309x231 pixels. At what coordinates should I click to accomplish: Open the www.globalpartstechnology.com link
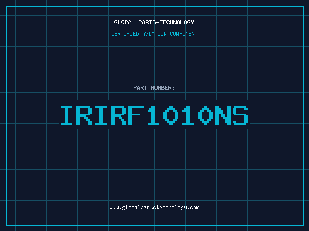(x=154, y=208)
